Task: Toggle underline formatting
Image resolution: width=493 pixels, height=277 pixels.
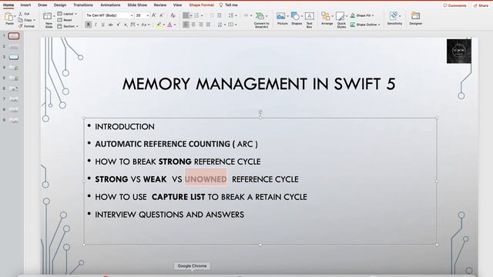Action: 102,25
